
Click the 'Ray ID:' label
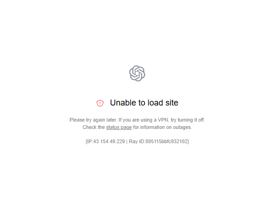click(x=137, y=141)
